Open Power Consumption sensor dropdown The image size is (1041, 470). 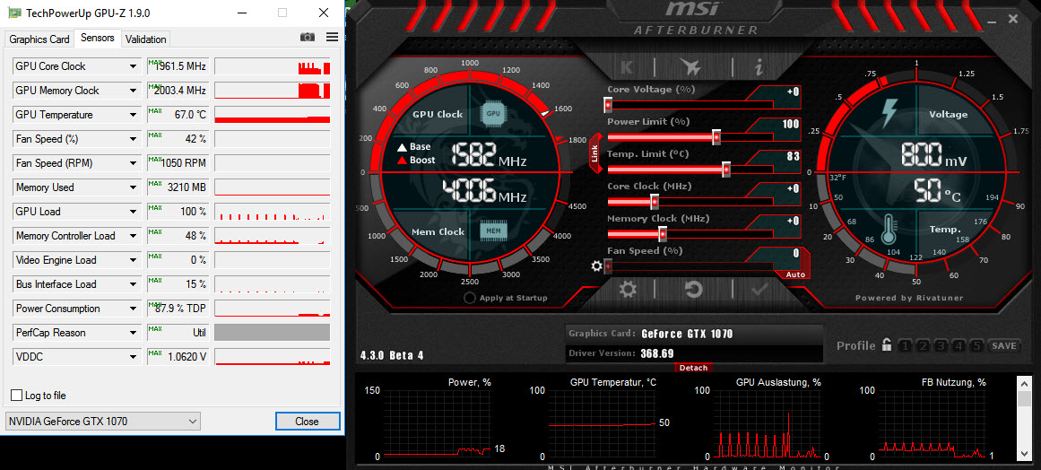click(x=133, y=309)
